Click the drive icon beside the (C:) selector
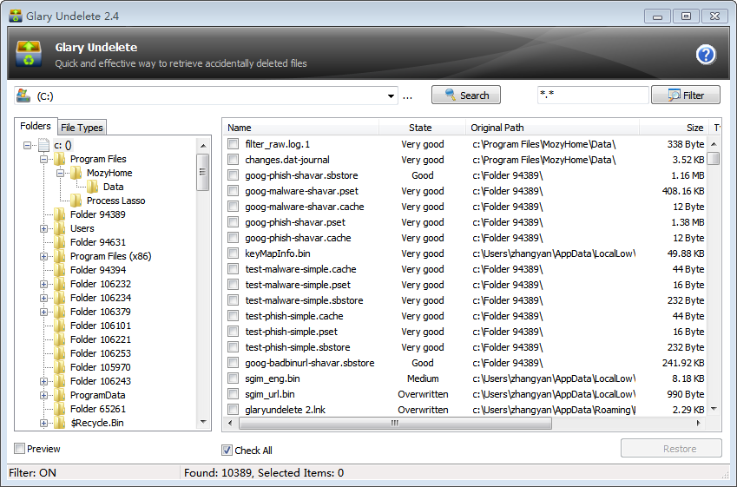The image size is (737, 487). (x=23, y=95)
